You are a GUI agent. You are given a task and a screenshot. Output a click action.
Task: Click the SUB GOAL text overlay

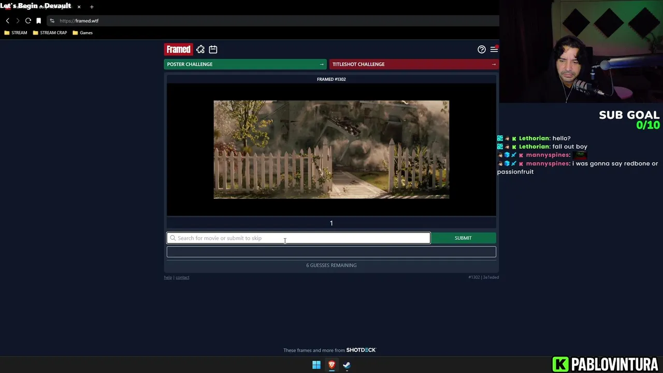(629, 115)
